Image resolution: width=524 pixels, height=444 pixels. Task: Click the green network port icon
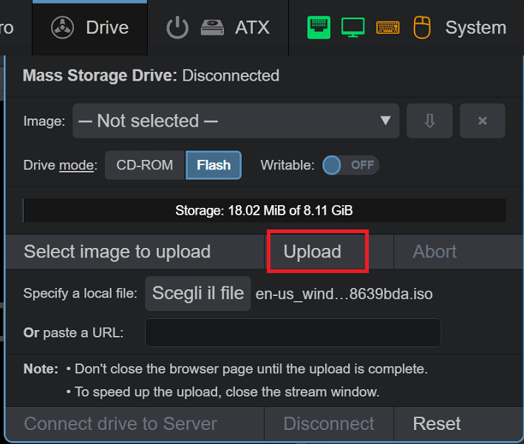[x=319, y=27]
